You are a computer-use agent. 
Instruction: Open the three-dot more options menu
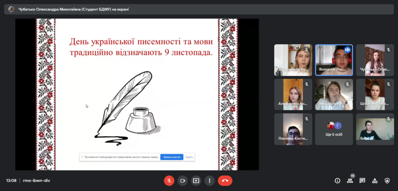click(209, 181)
